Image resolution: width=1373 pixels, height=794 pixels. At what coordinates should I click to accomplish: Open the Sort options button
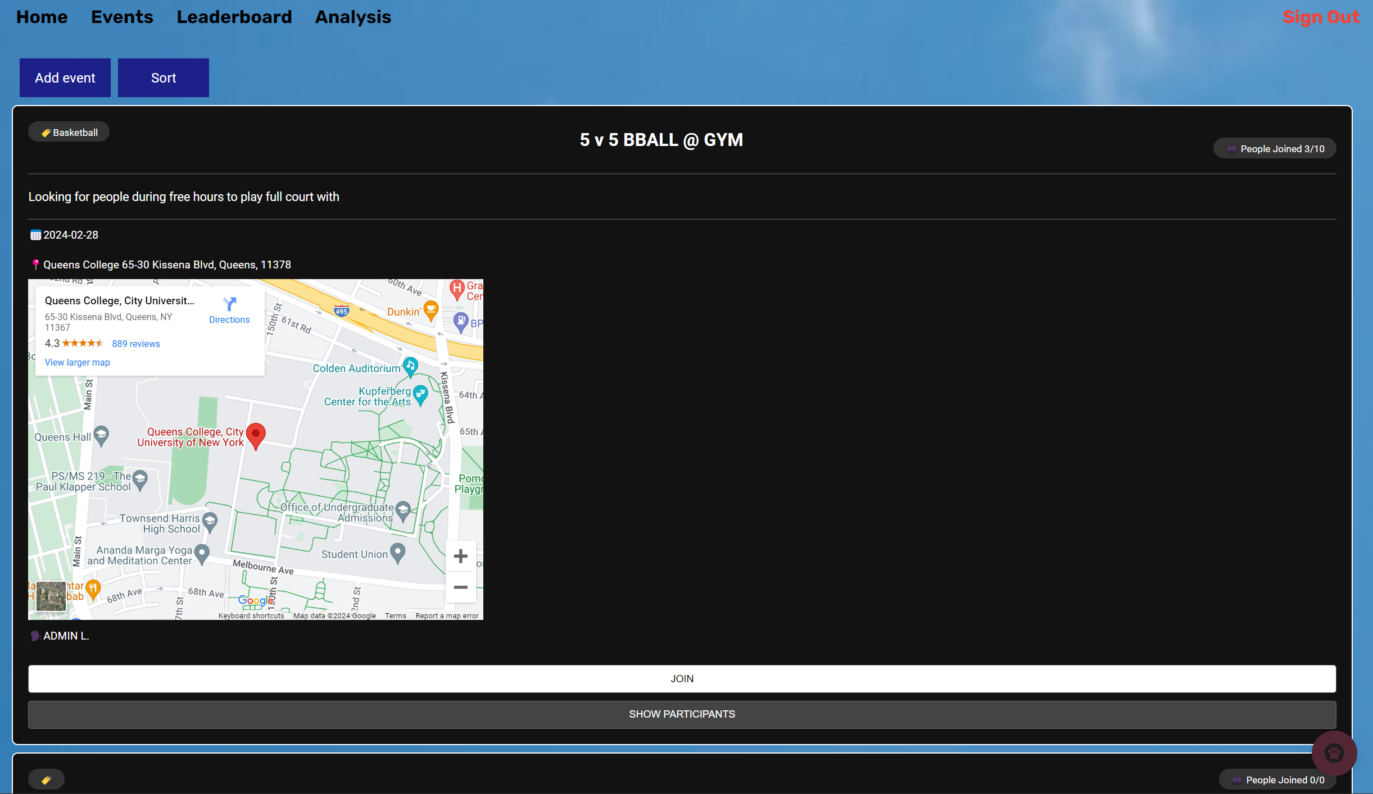tap(163, 77)
